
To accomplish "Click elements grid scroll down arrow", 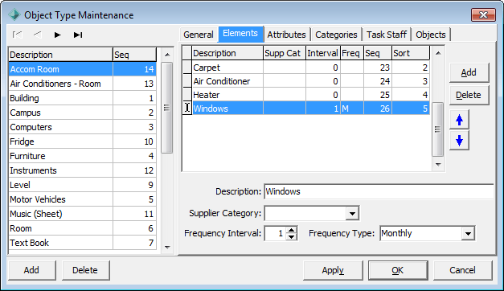I will click(438, 164).
